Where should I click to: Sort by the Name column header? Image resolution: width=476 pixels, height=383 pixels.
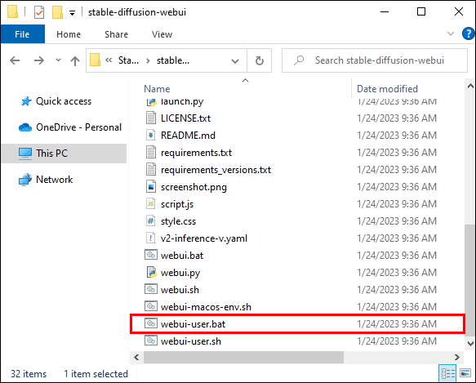(x=157, y=89)
